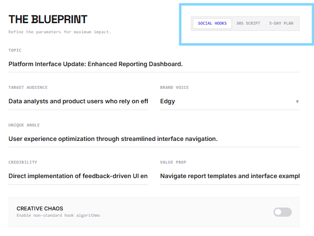314x236 pixels.
Task: Click the "Refine the parameters" subtitle text
Action: coord(59,32)
